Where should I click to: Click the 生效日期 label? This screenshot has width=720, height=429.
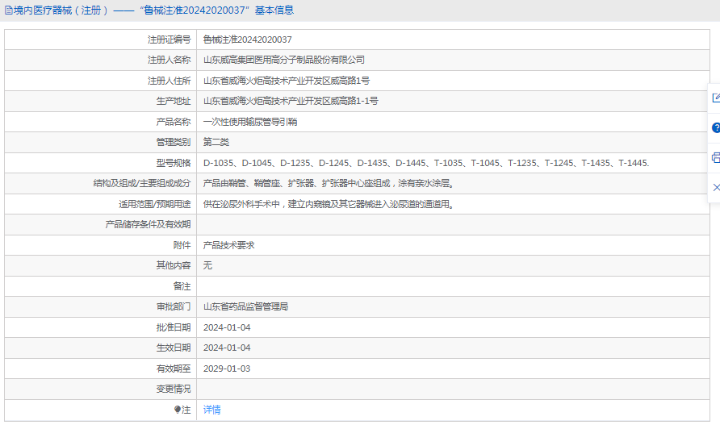173,348
